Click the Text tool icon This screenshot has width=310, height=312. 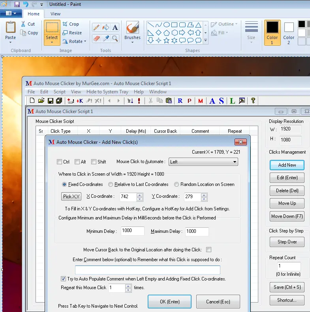[115, 28]
